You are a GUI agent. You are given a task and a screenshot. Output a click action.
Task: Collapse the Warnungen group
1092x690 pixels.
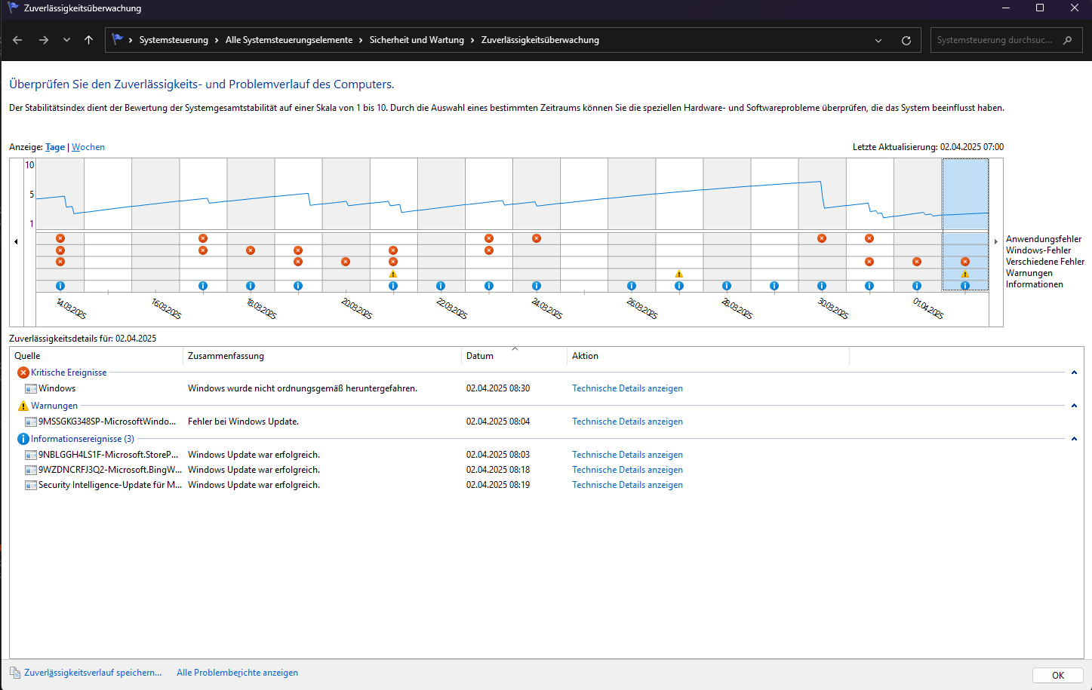(x=1074, y=406)
